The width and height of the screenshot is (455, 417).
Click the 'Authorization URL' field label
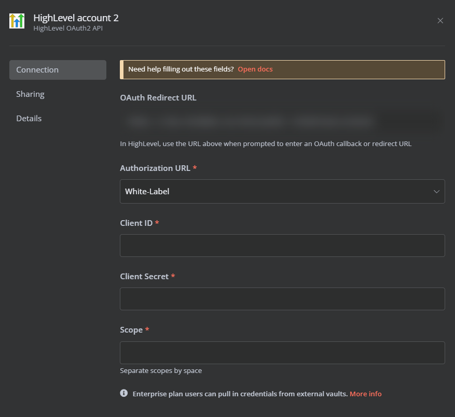(x=155, y=168)
